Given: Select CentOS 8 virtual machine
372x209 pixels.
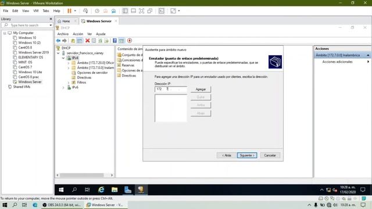Looking at the screenshot, I should coord(25,48).
